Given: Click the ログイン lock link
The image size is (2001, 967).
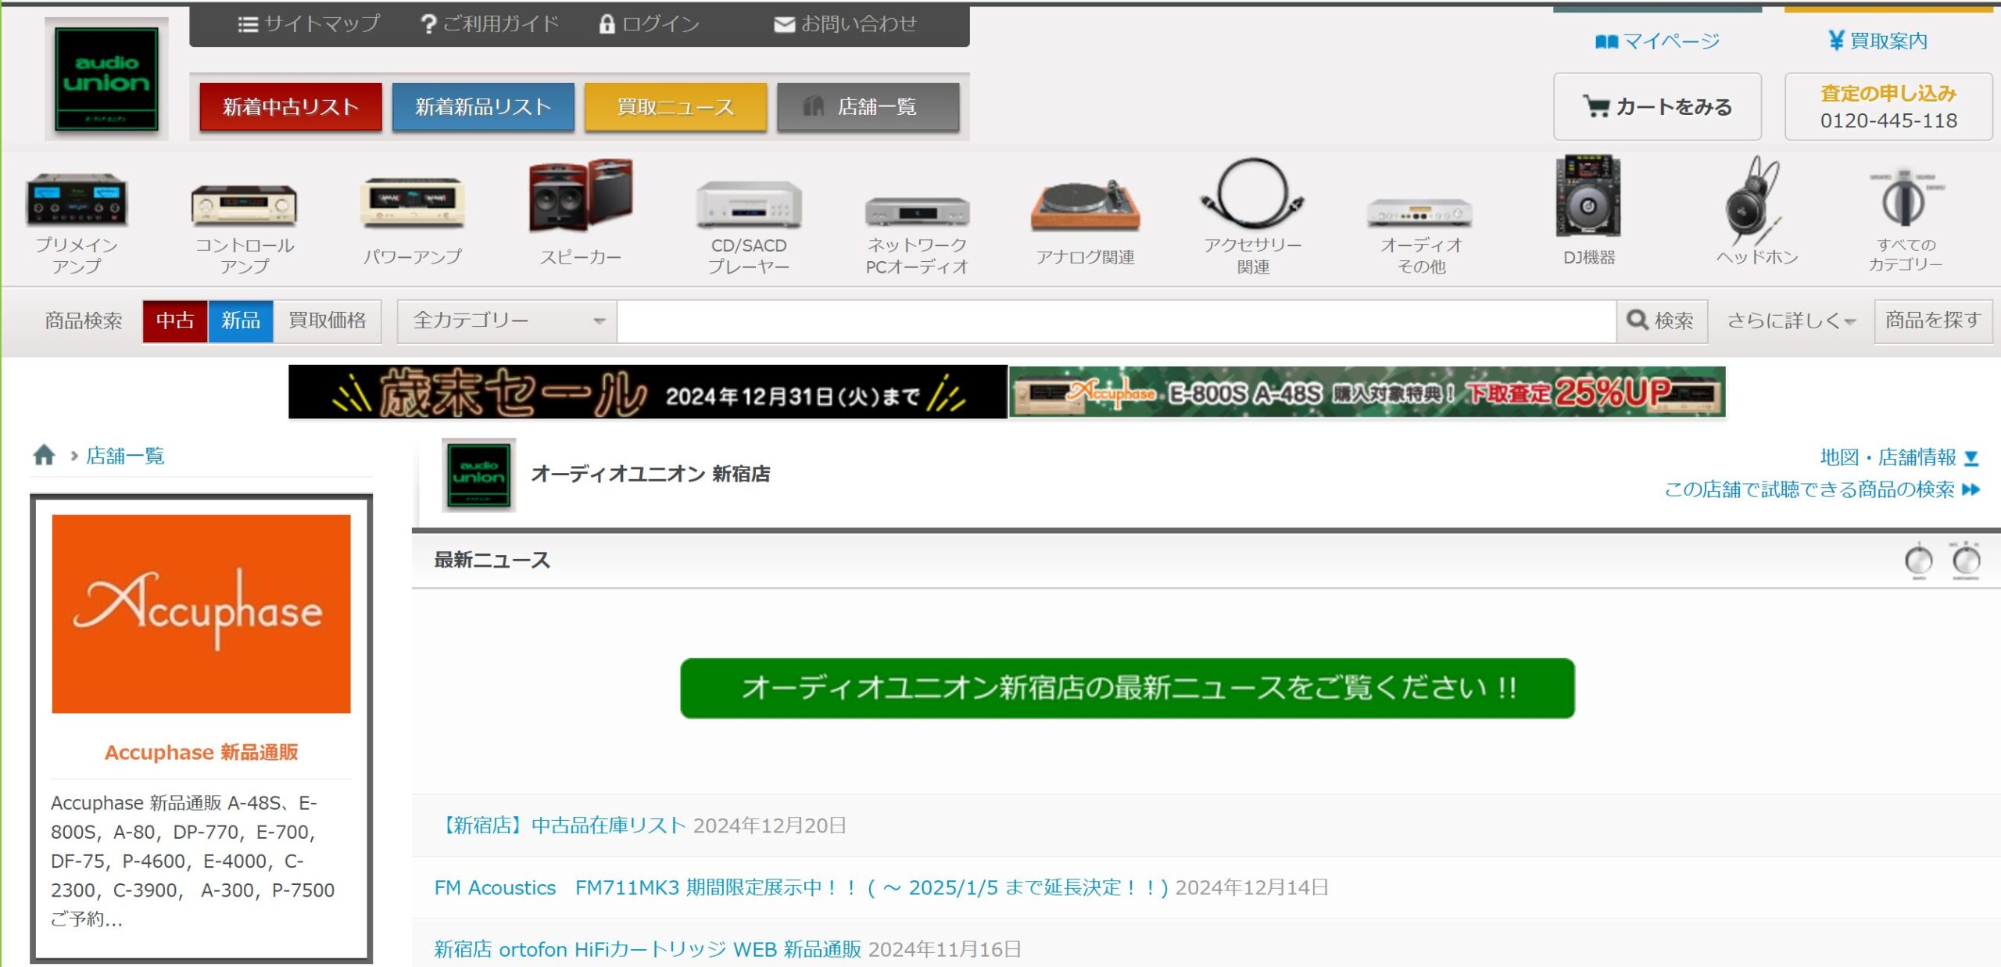Looking at the screenshot, I should [x=649, y=24].
